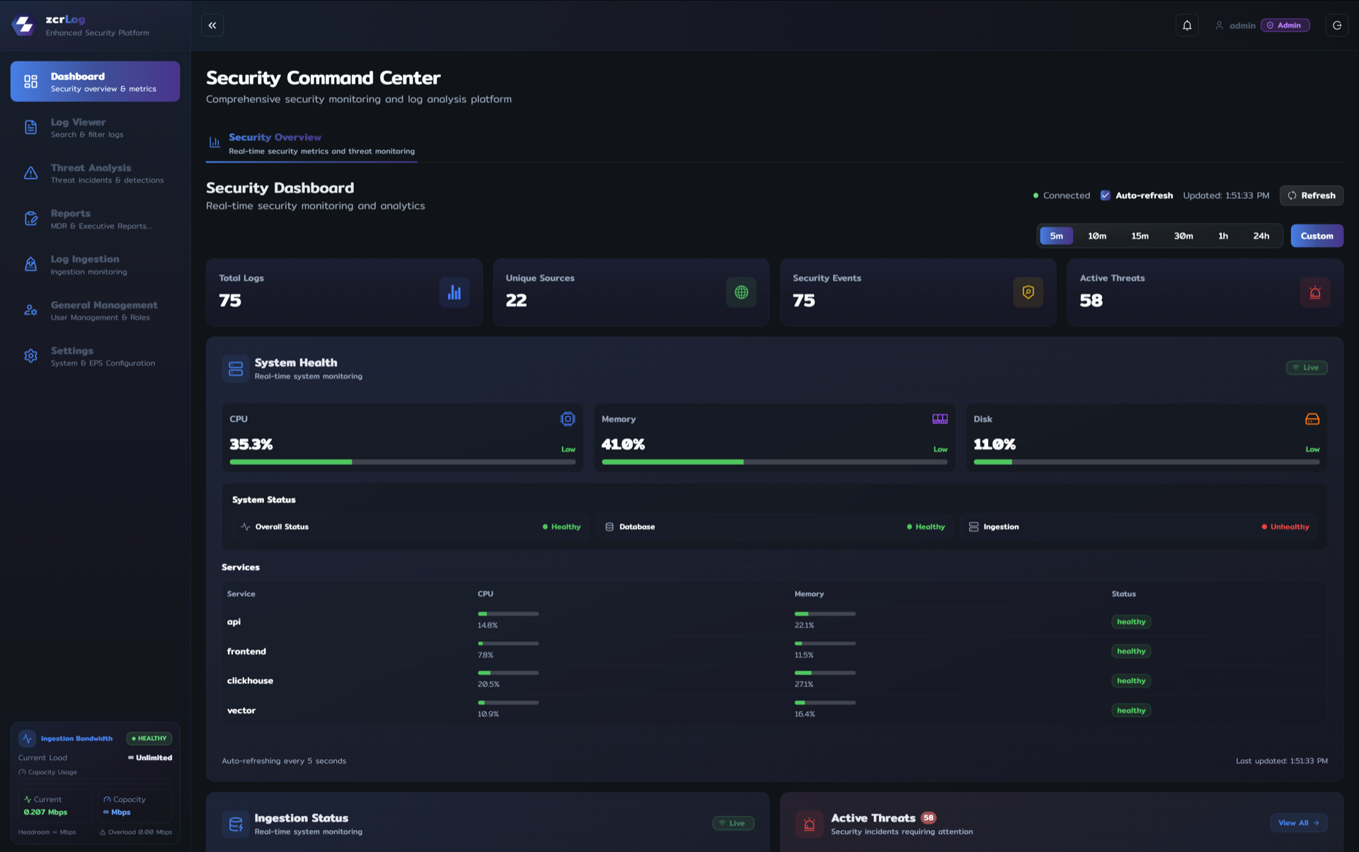Select the 5m time range

1056,236
